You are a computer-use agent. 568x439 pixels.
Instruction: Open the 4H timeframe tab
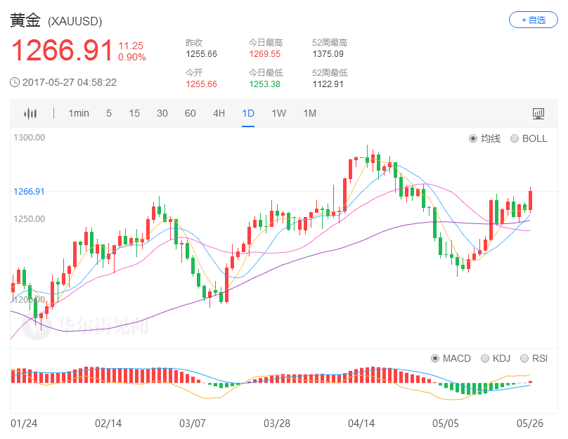[x=219, y=113]
